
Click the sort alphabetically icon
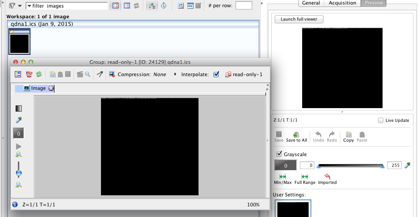pos(152,6)
